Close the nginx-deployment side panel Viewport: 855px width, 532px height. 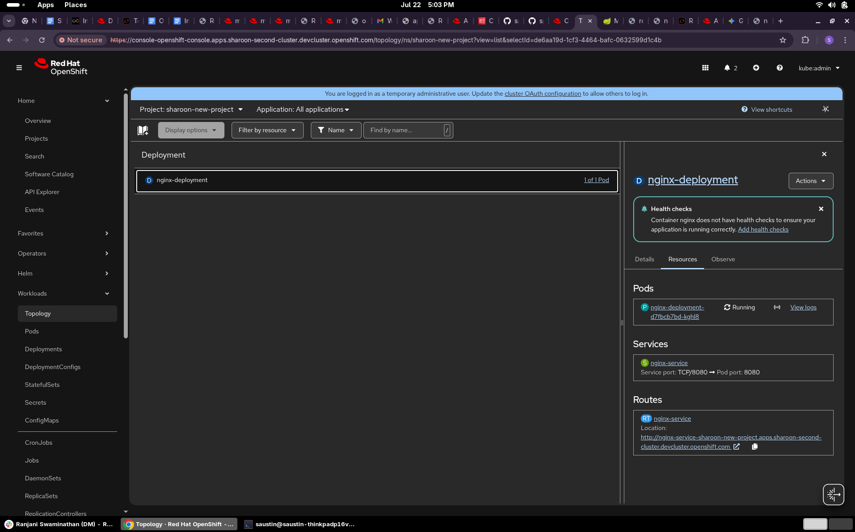tap(824, 154)
